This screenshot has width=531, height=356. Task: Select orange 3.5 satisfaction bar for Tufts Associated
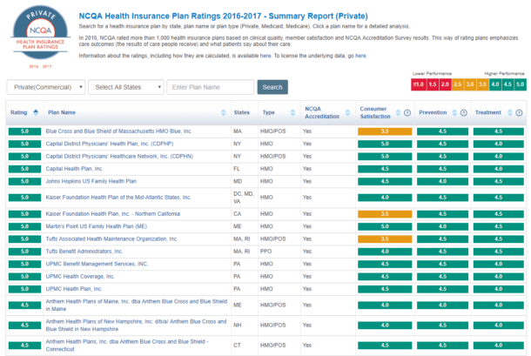click(385, 239)
